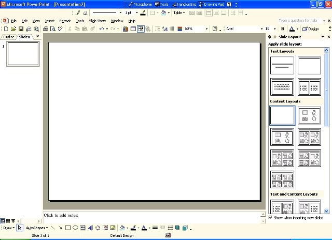Click the Select Objects pointer
Image resolution: width=332 pixels, height=240 pixels.
[x=20, y=228]
